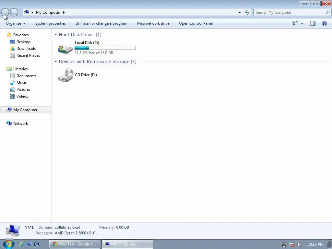Click Devices with Removable Storage (1) heading
This screenshot has width=332, height=249.
coord(97,61)
